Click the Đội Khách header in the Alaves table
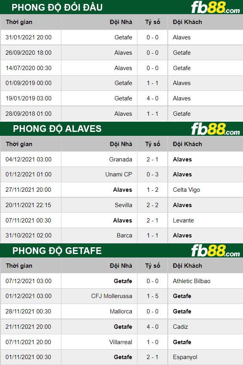The image size is (243, 365). pos(187,144)
